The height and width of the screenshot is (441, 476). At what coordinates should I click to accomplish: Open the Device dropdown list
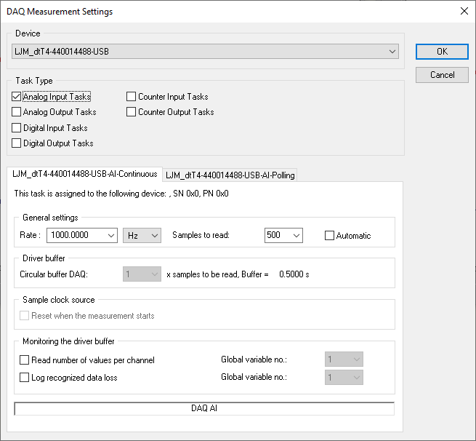coord(392,52)
